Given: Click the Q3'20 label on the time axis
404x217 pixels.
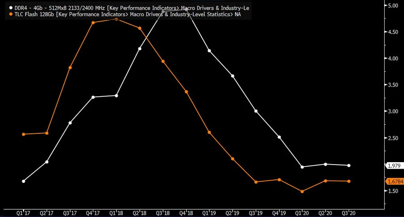Looking at the screenshot, I should tap(349, 213).
